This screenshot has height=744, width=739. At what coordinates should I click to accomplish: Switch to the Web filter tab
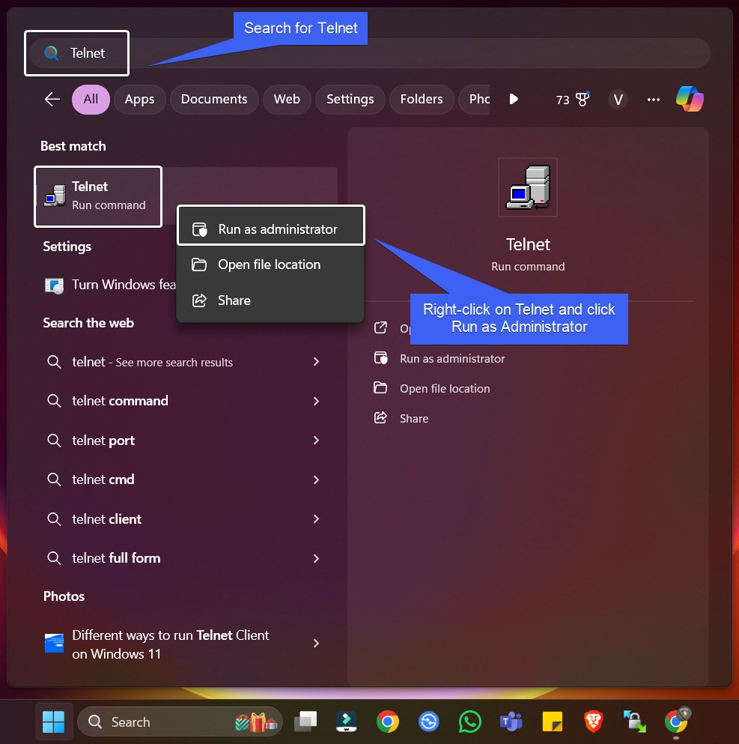(287, 99)
